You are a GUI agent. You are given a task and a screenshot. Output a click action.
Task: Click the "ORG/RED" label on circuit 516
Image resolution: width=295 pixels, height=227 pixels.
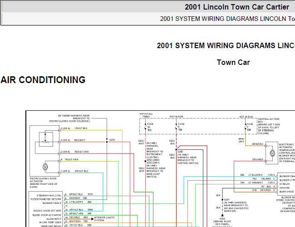click(265, 190)
